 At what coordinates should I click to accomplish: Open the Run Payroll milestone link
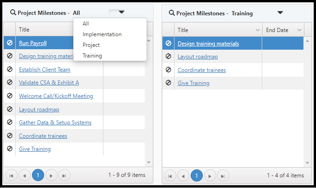pyautogui.click(x=32, y=43)
